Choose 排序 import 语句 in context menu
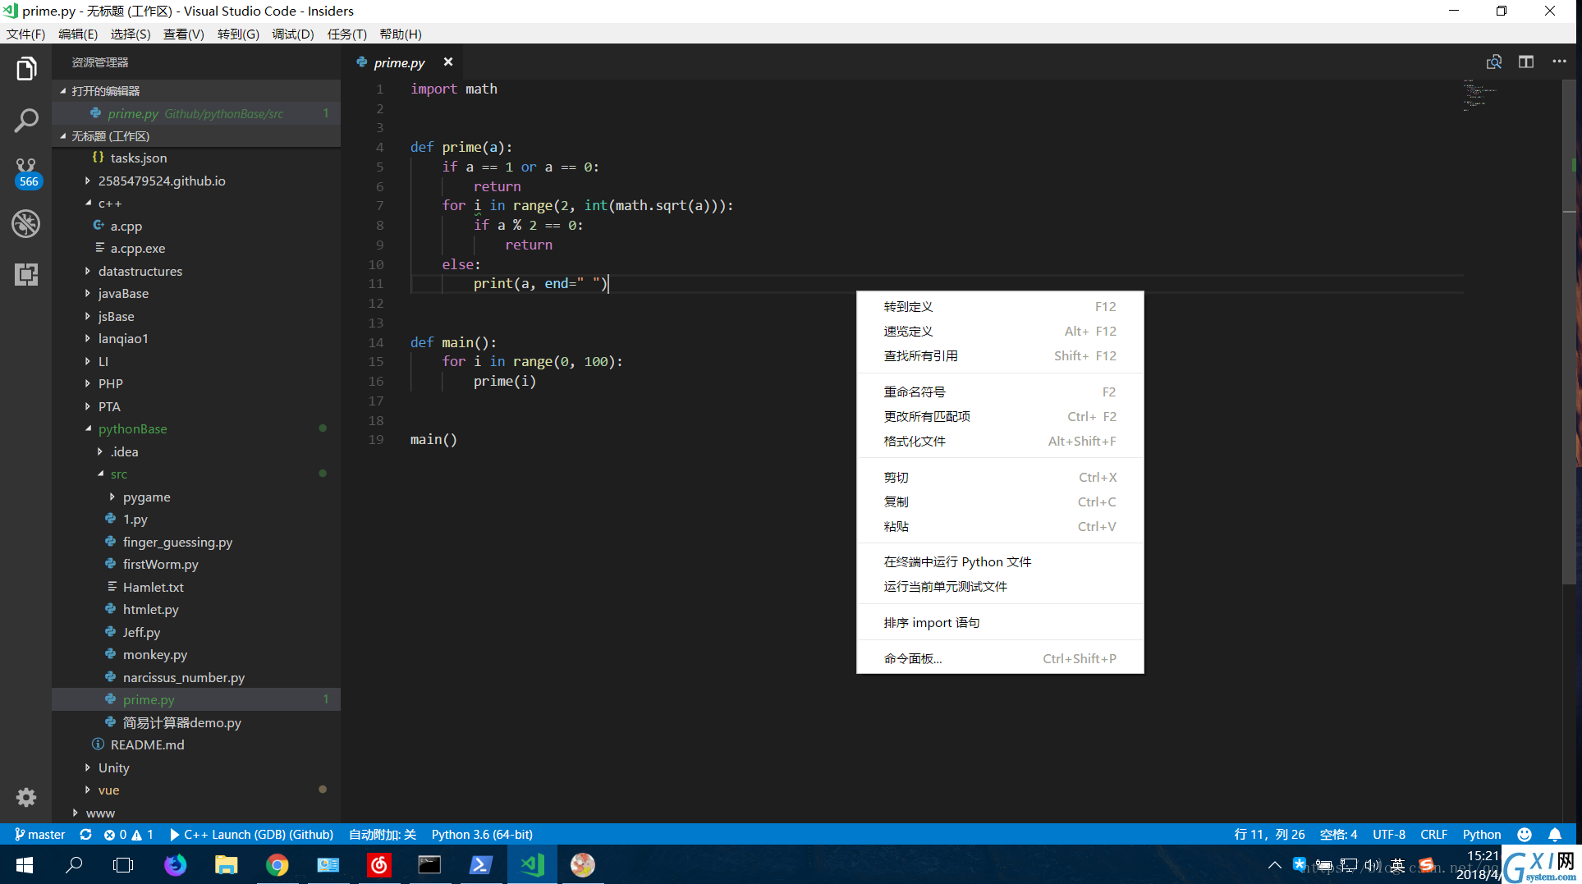 (1000, 622)
